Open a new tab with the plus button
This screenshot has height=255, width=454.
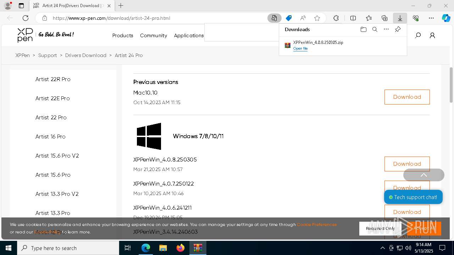(x=121, y=6)
